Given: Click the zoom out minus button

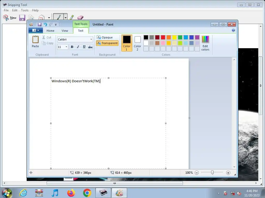Looking at the screenshot, I should tap(197, 172).
